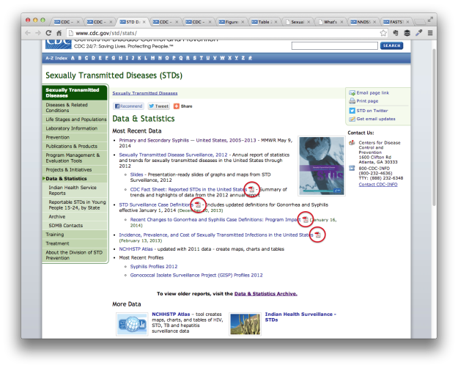The image size is (458, 368).
Task: Open Primary and Secondary Syphilis 2005–2013 link
Action: 188,140
